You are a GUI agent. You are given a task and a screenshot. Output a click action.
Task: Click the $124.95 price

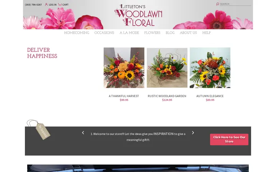pyautogui.click(x=167, y=100)
